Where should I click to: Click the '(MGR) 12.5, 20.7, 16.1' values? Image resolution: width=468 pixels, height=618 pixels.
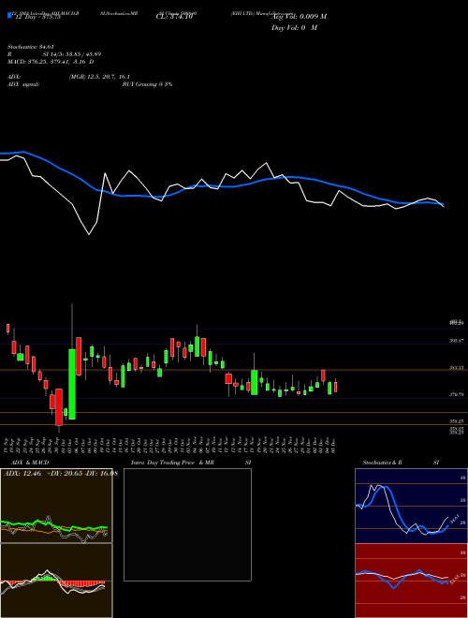99,77
